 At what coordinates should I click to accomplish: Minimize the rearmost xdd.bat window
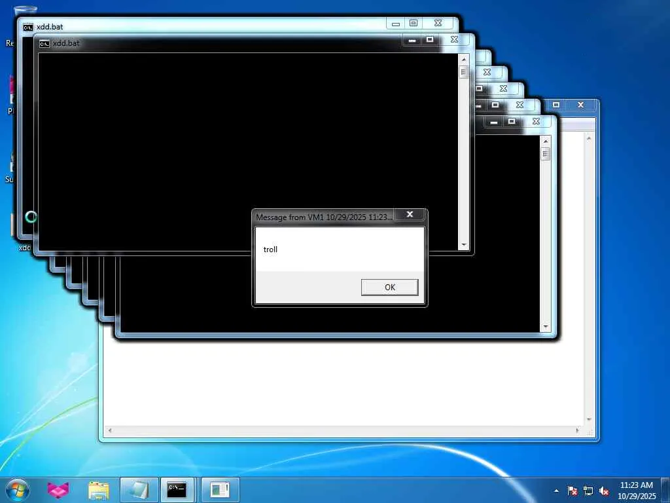pyautogui.click(x=396, y=24)
